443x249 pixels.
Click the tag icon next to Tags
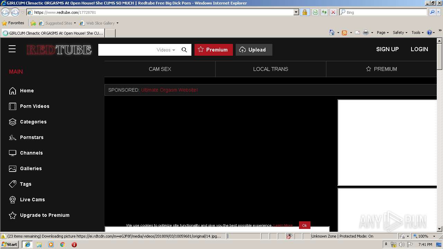pyautogui.click(x=12, y=184)
